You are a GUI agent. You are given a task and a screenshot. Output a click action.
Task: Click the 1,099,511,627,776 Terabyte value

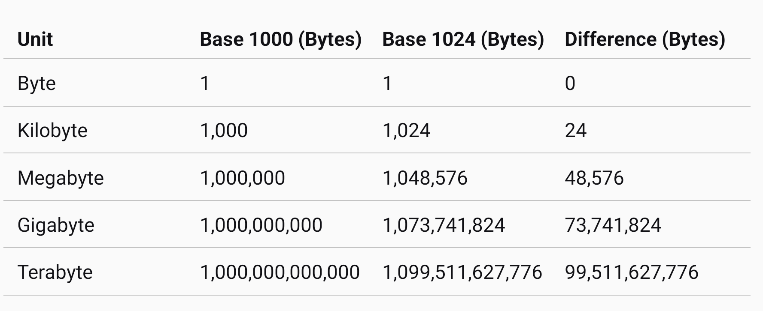(462, 272)
